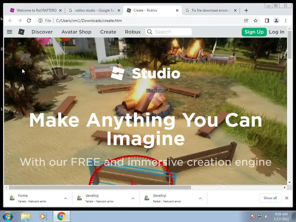The image size is (296, 222).
Task: Click the vertical scrollbar down arrow
Action: [x=289, y=182]
